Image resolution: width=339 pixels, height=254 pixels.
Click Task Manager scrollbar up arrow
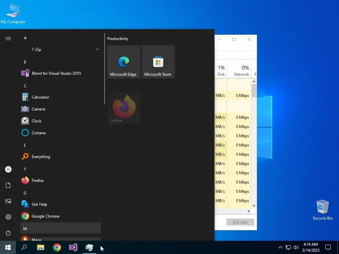click(x=254, y=81)
